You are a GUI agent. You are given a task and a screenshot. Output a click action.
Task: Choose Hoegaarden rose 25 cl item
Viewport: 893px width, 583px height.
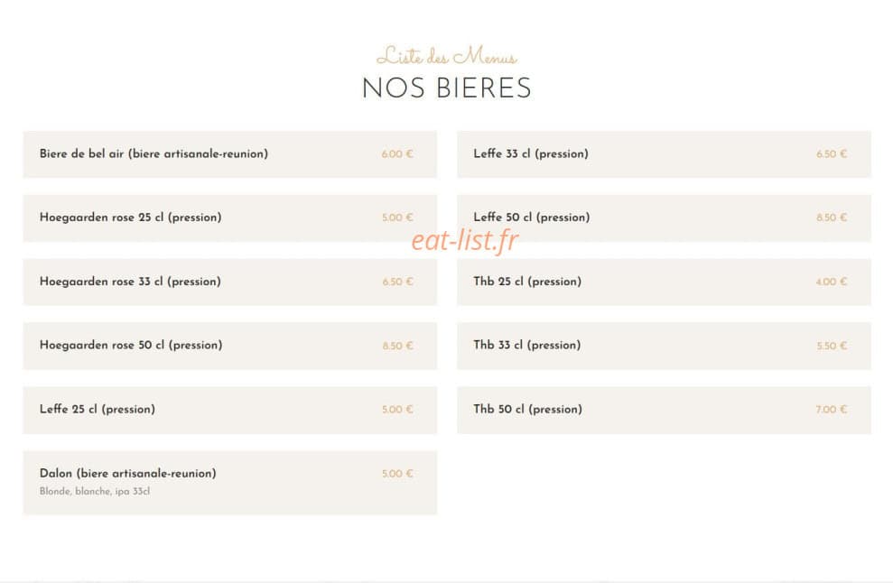coord(230,218)
